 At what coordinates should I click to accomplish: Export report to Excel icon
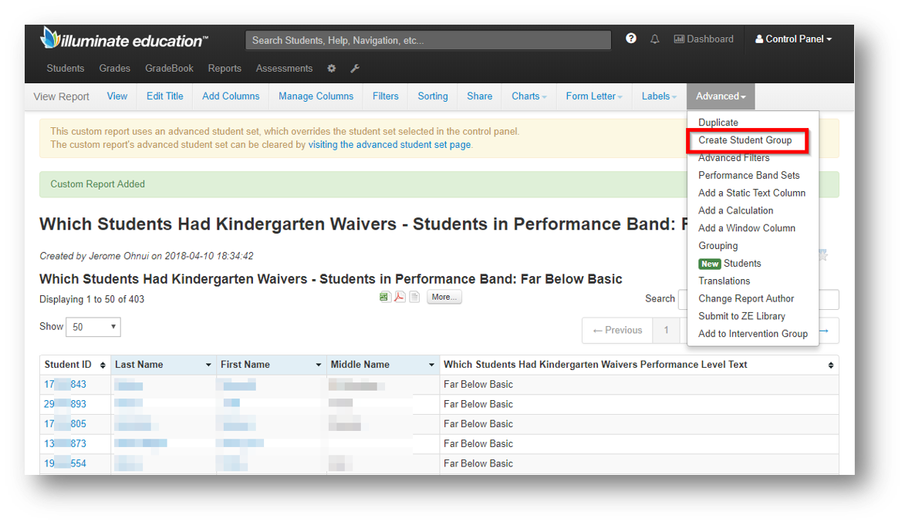click(385, 297)
